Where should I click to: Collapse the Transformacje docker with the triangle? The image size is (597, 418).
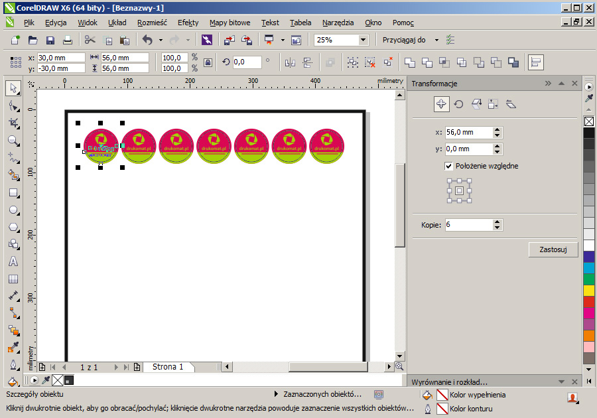pyautogui.click(x=561, y=84)
